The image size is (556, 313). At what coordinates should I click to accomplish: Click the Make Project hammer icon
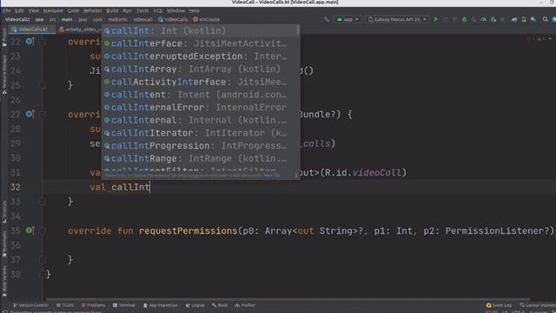click(x=326, y=19)
